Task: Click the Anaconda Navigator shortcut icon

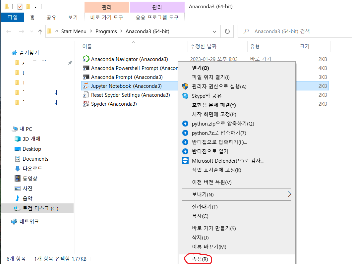Action: [x=86, y=59]
